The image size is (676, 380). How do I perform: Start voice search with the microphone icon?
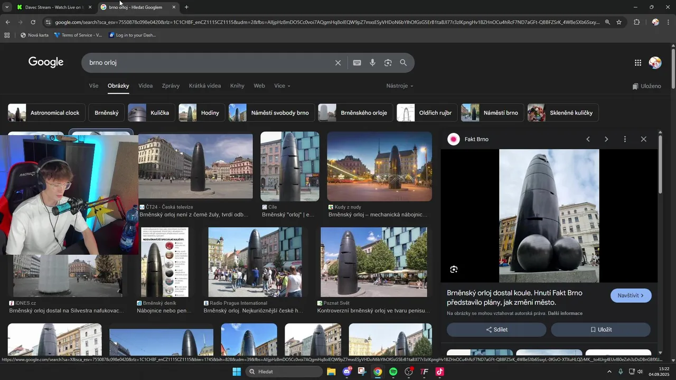372,63
